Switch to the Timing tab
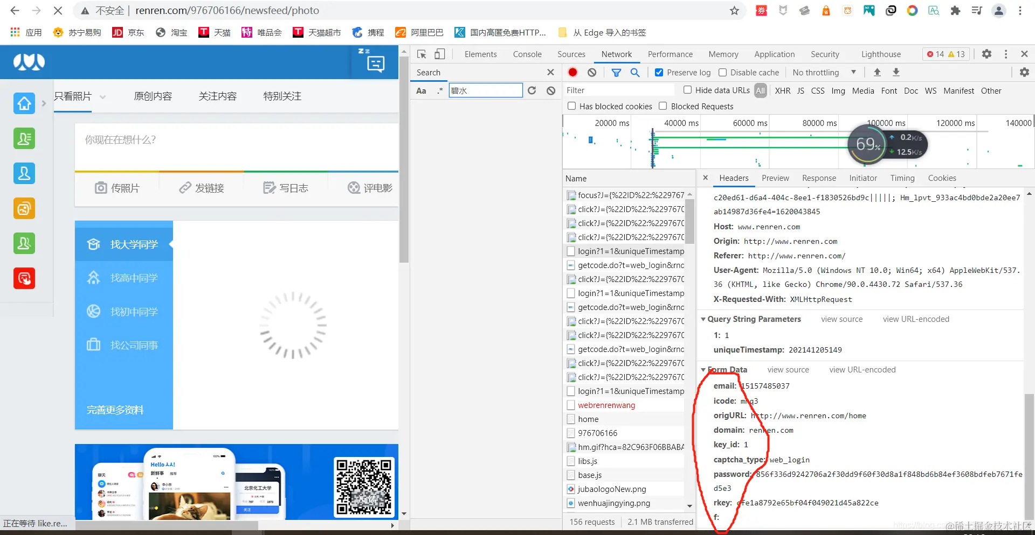1035x535 pixels. pos(902,178)
